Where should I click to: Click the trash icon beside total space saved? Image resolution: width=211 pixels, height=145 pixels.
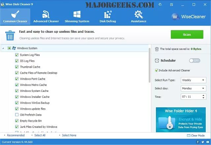(x=157, y=49)
